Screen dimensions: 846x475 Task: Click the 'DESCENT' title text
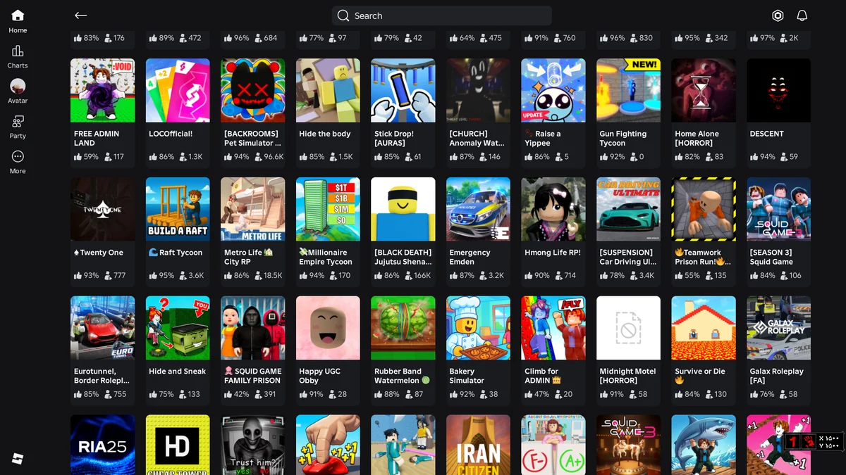[x=766, y=134]
